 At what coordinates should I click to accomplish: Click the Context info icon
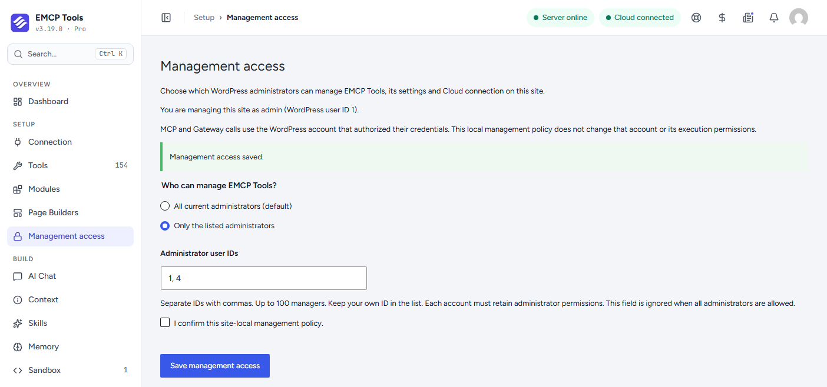pos(18,300)
